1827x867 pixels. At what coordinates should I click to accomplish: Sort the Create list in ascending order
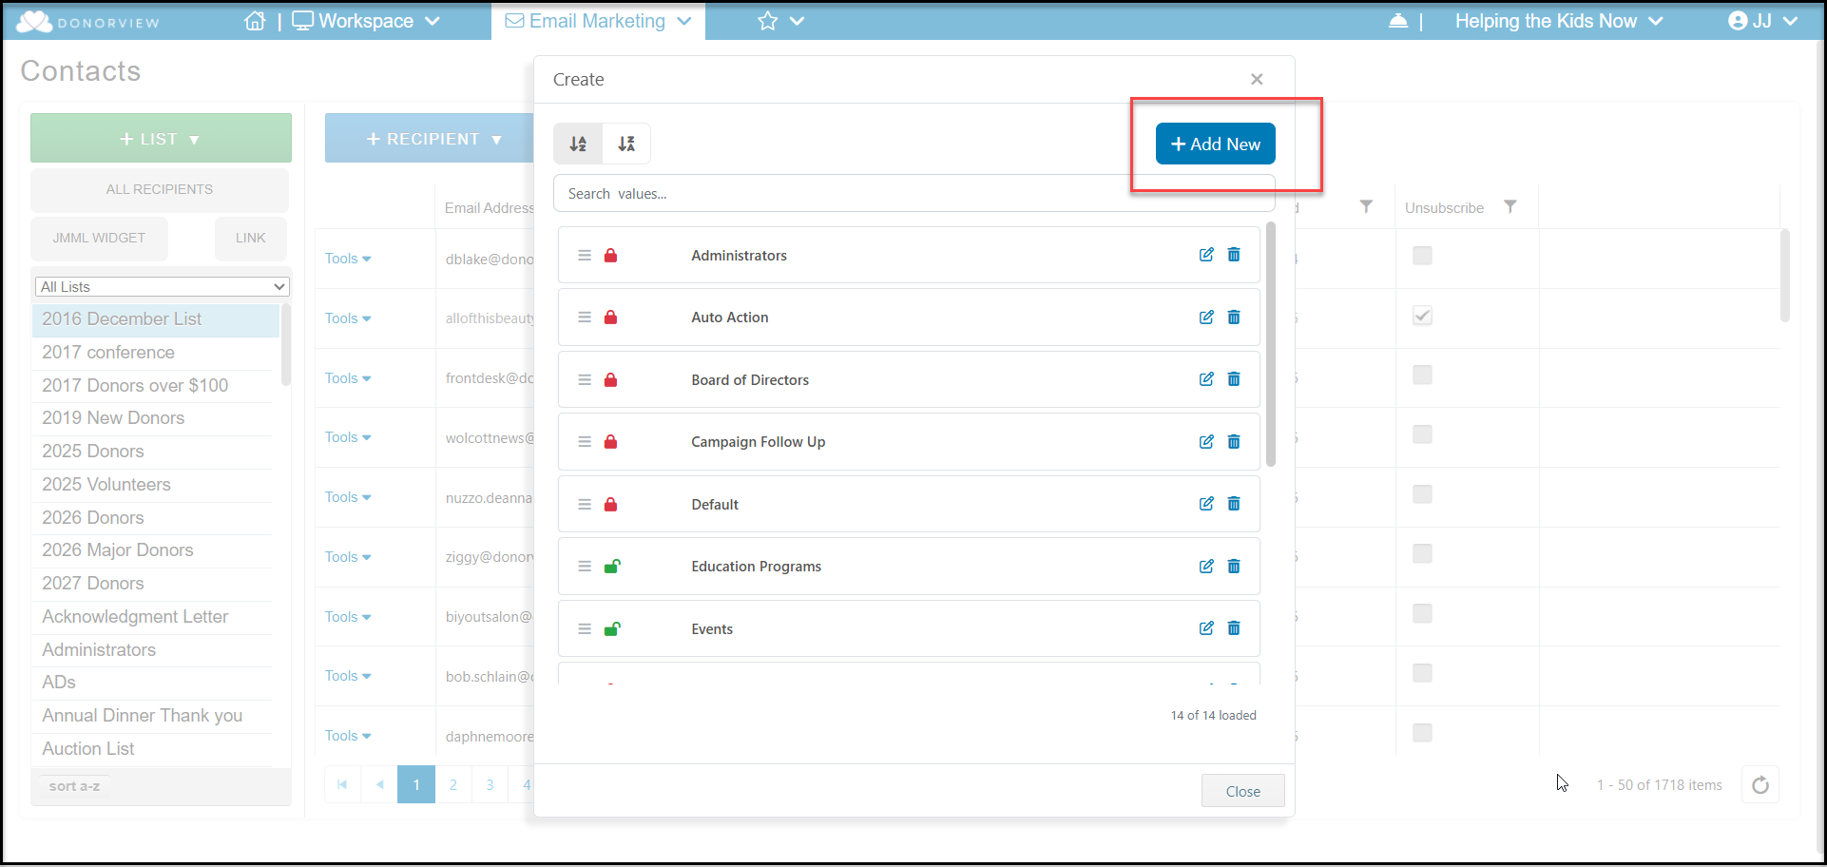(x=578, y=144)
